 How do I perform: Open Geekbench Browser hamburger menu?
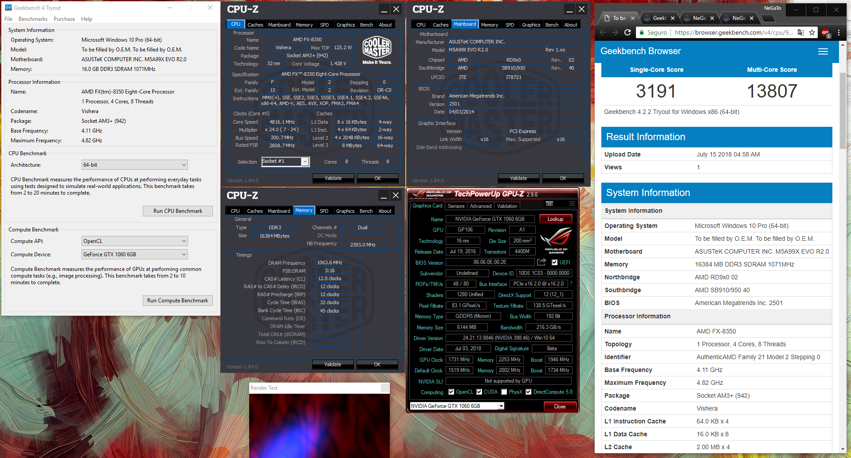pyautogui.click(x=823, y=51)
